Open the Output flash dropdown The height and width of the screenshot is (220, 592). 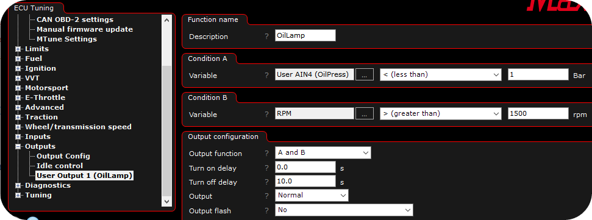(x=344, y=210)
